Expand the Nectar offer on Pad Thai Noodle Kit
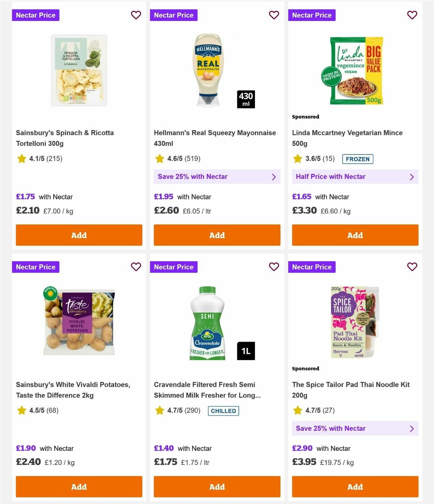The width and height of the screenshot is (434, 504). [355, 428]
